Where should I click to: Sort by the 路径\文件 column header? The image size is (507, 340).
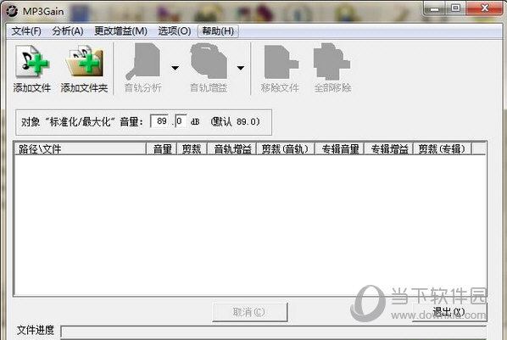pos(80,149)
